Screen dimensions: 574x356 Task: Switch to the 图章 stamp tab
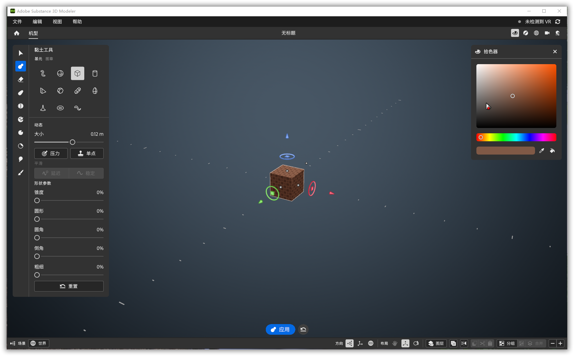49,59
